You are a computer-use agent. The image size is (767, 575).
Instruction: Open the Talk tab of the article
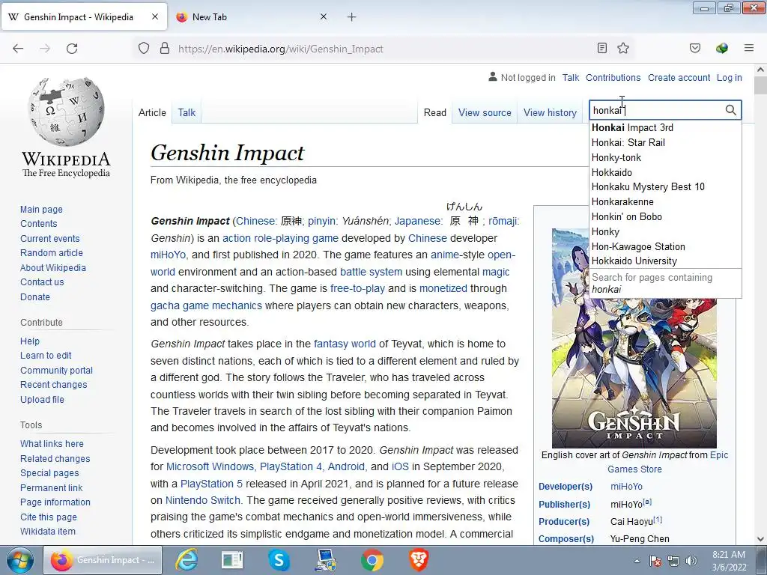(x=187, y=112)
